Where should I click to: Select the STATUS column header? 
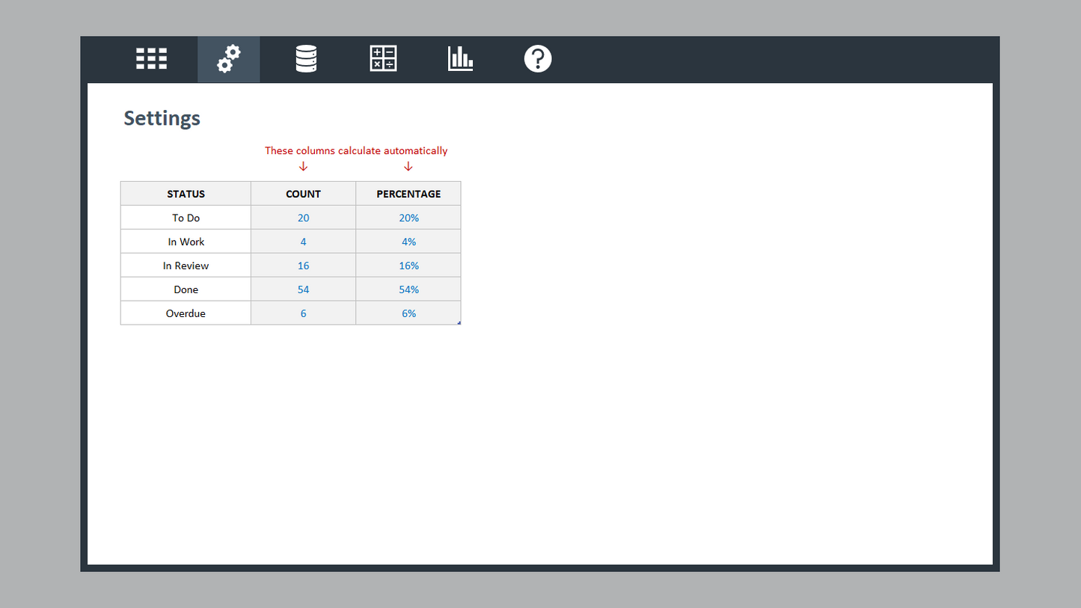click(x=186, y=194)
